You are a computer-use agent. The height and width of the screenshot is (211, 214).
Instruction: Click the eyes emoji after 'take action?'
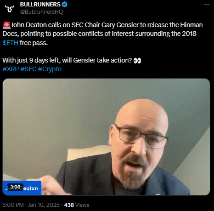137,61
